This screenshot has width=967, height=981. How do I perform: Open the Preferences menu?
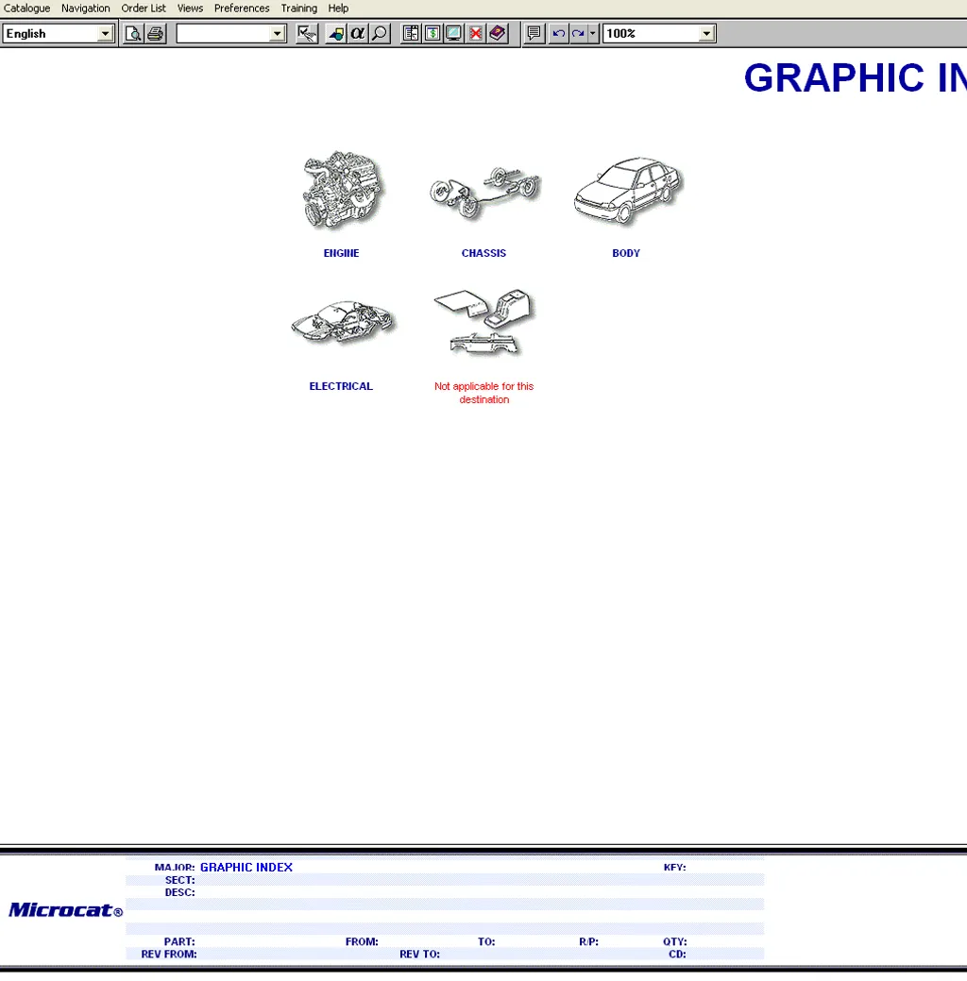(242, 8)
